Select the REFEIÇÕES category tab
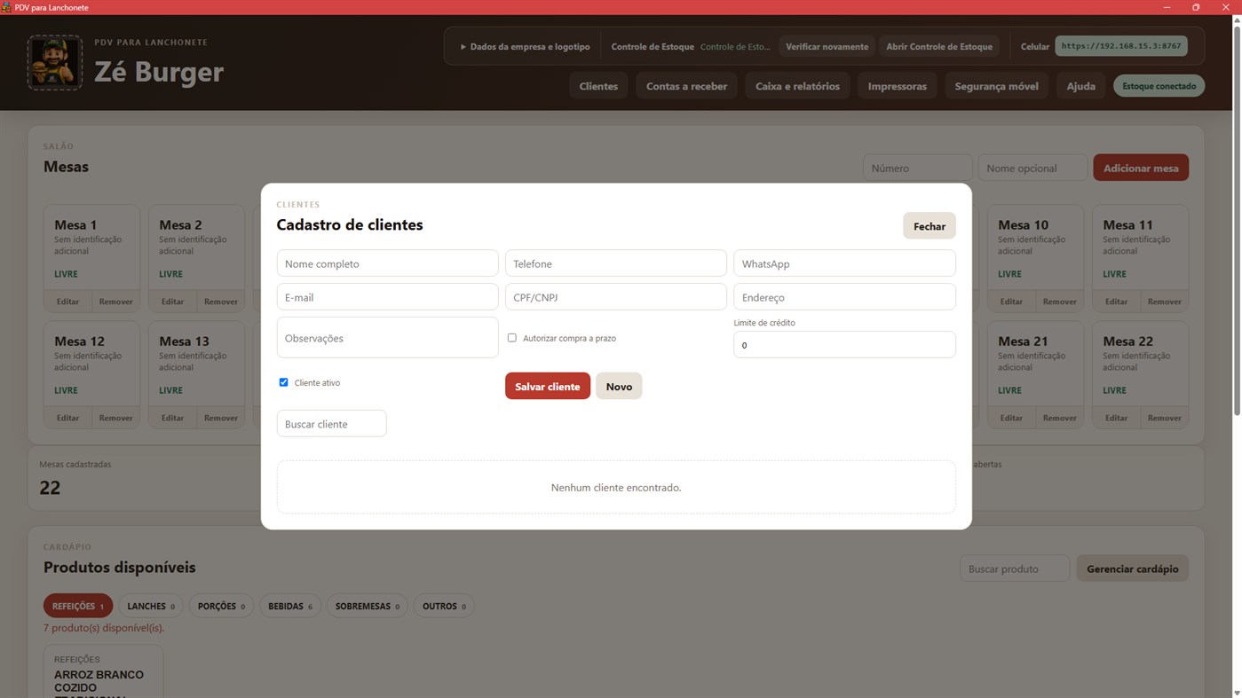Screen dimensions: 1242x698 78,606
